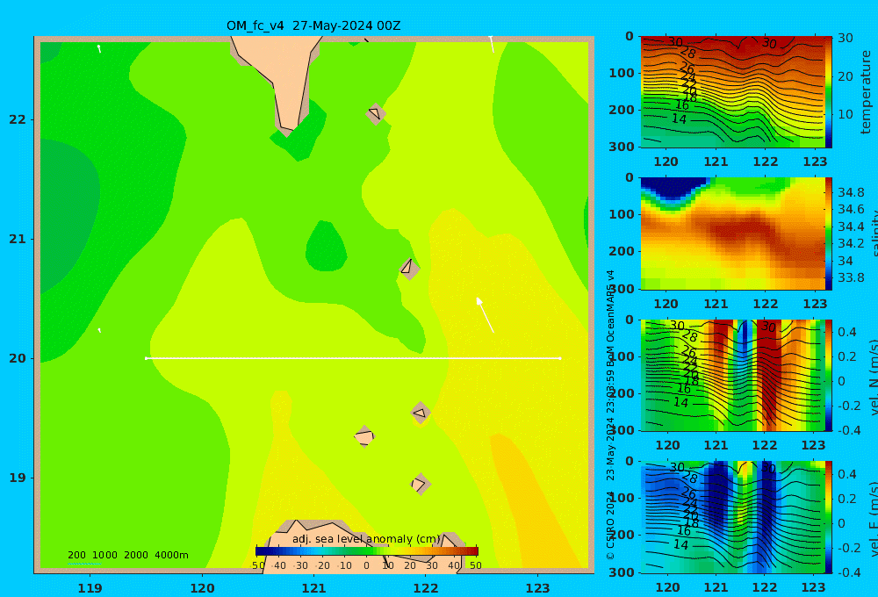
Task: Click the 10 tick on the temperature color scale
Action: point(845,114)
